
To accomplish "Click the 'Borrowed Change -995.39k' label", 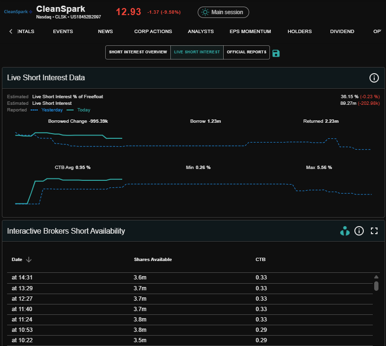I will tap(78, 121).
